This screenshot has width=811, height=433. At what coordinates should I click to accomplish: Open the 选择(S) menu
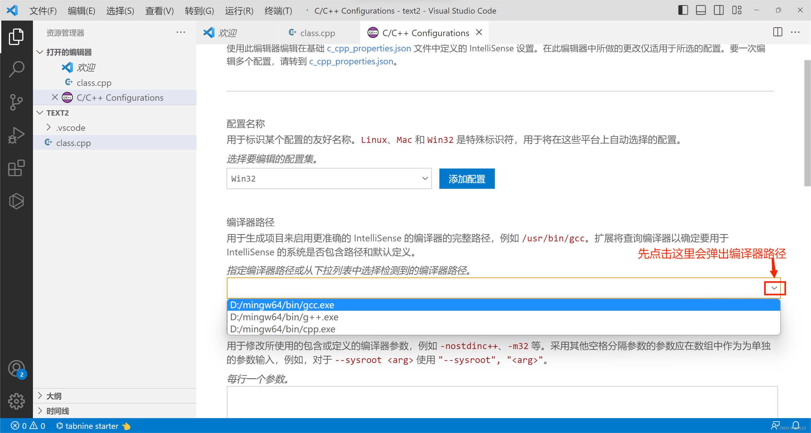point(120,11)
